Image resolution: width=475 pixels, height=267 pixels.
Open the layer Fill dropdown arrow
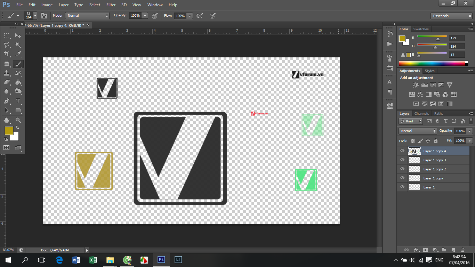470,141
